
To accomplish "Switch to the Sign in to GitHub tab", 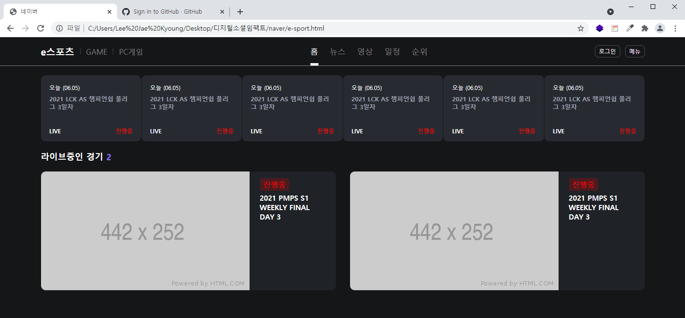I will click(173, 12).
